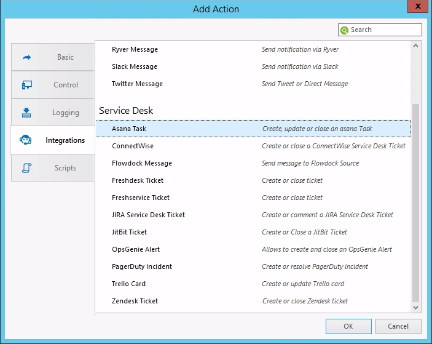Click the Basic tab arrow icon
The height and width of the screenshot is (344, 432).
[x=26, y=57]
